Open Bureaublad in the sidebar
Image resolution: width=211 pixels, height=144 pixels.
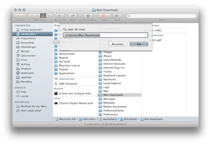32,42
